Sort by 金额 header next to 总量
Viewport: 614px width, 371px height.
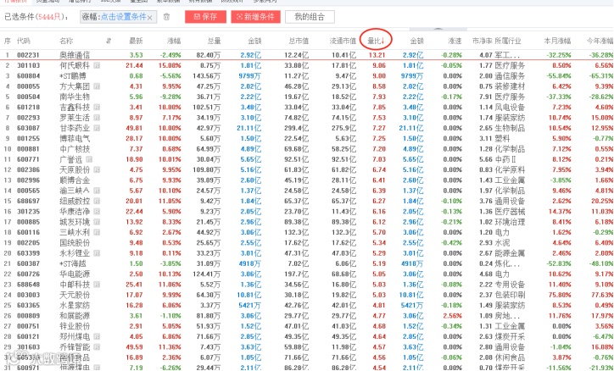[x=254, y=41]
